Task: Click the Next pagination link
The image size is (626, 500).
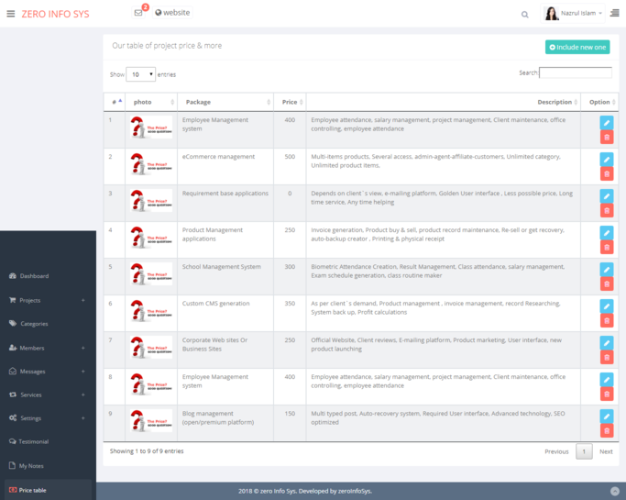Action: (606, 451)
